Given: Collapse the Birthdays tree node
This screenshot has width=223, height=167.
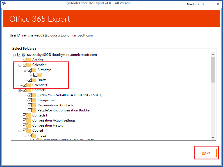Looking at the screenshot, I should [x=25, y=70].
